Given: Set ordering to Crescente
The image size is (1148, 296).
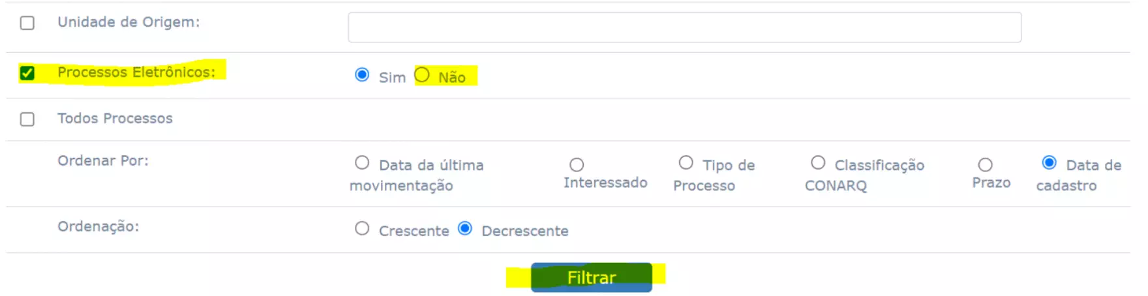Looking at the screenshot, I should [x=362, y=229].
